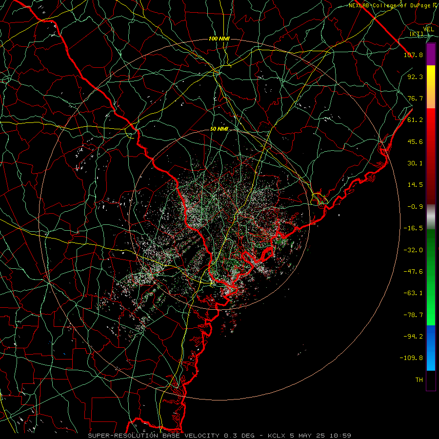Click the 100 NMI range ring label
Screen dimensions: 439x439
pyautogui.click(x=219, y=39)
